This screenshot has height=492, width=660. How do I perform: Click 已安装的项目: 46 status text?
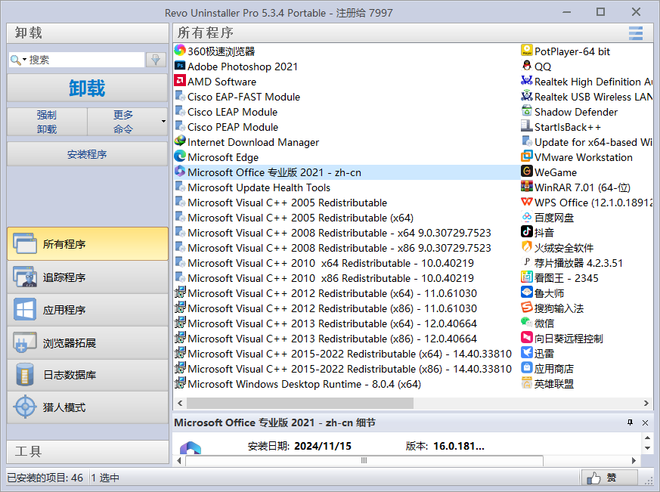45,478
